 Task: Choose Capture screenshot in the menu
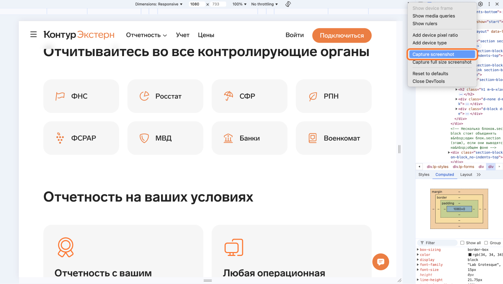click(x=442, y=54)
